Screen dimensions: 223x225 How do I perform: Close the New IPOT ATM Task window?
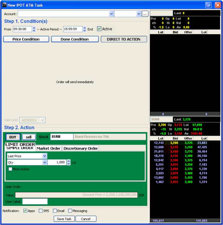[218, 5]
